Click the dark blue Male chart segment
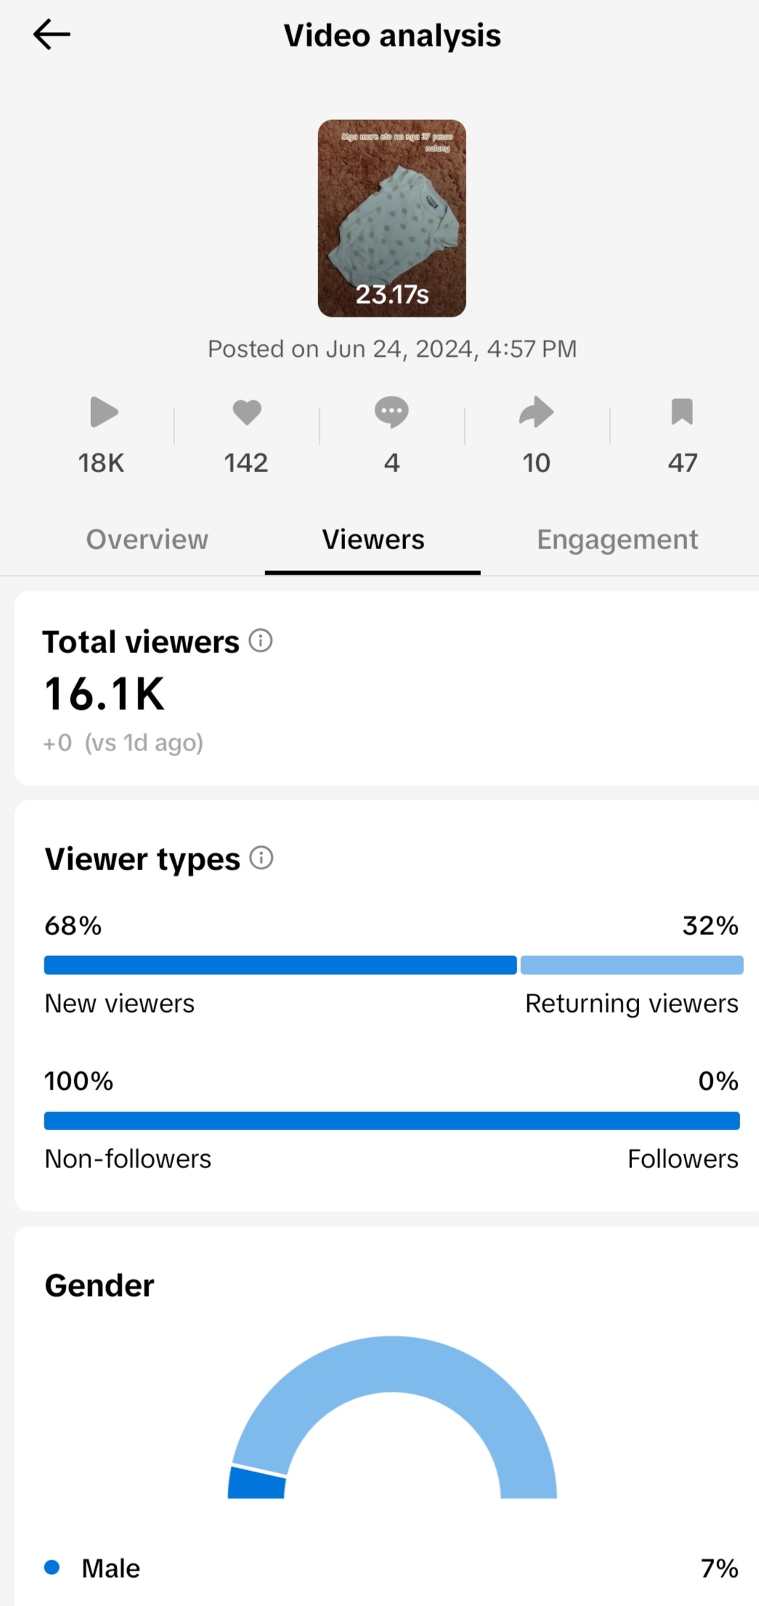This screenshot has height=1606, width=759. coord(257,1484)
